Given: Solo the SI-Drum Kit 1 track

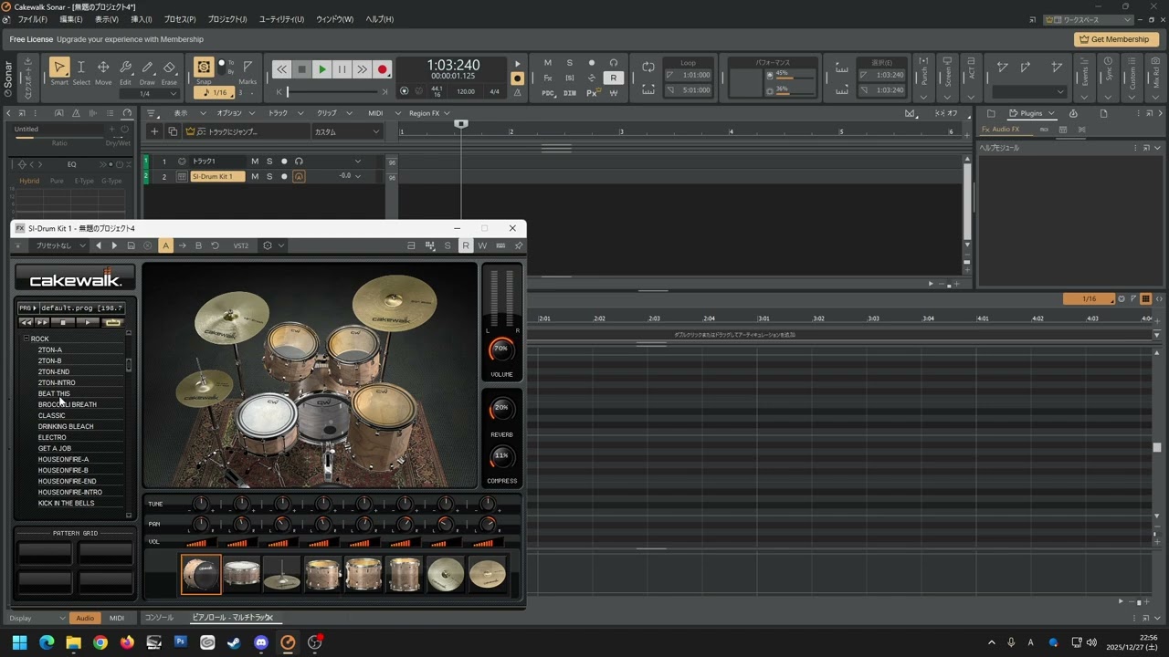Looking at the screenshot, I should pyautogui.click(x=269, y=176).
